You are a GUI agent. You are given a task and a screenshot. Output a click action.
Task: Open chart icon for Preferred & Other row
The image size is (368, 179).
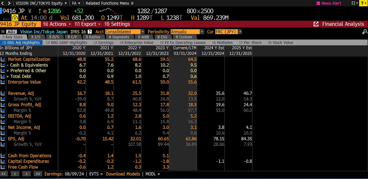point(3,71)
